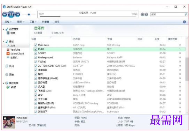Click the volume slider knob

[x=29, y=14]
